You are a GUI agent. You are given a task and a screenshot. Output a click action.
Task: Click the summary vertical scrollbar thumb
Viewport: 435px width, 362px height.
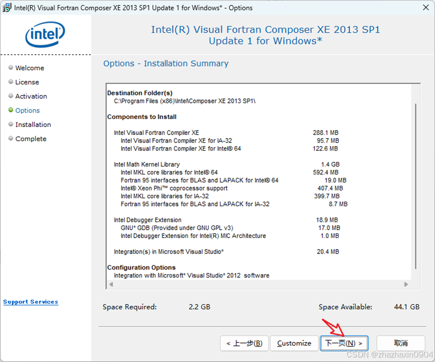[x=415, y=186]
